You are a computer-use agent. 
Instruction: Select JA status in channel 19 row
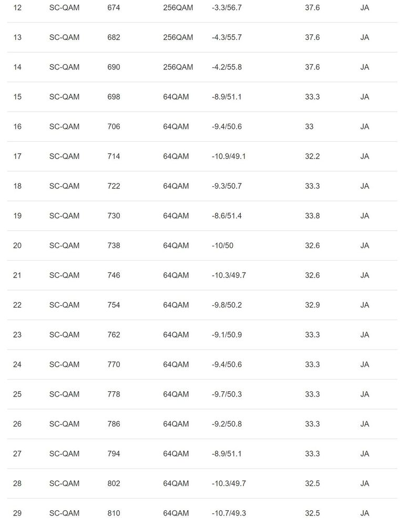coord(365,216)
